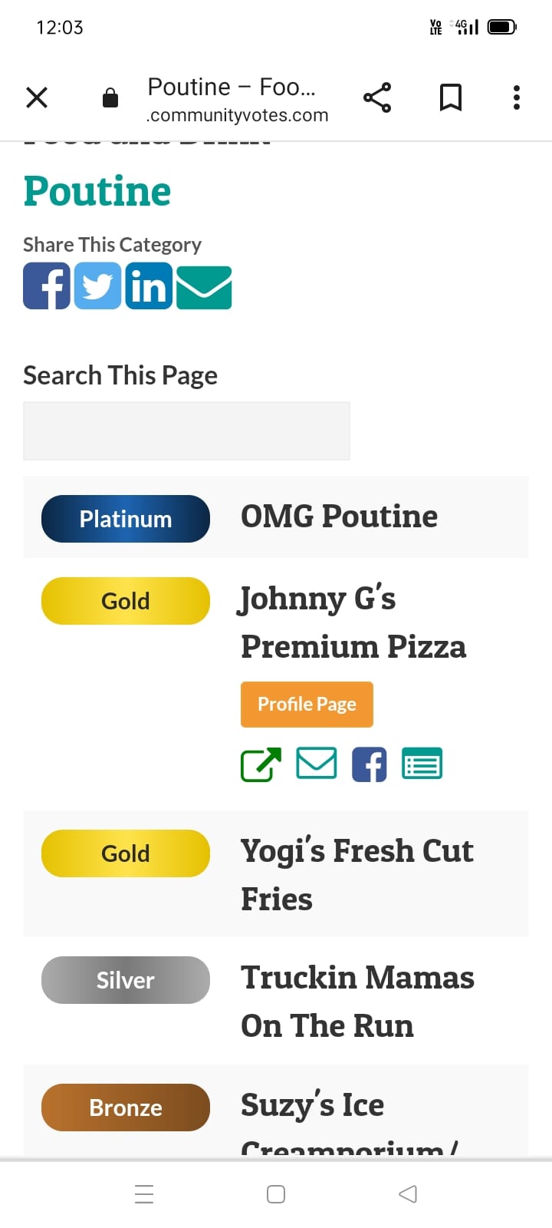Tap the Platinum badge

click(x=126, y=519)
